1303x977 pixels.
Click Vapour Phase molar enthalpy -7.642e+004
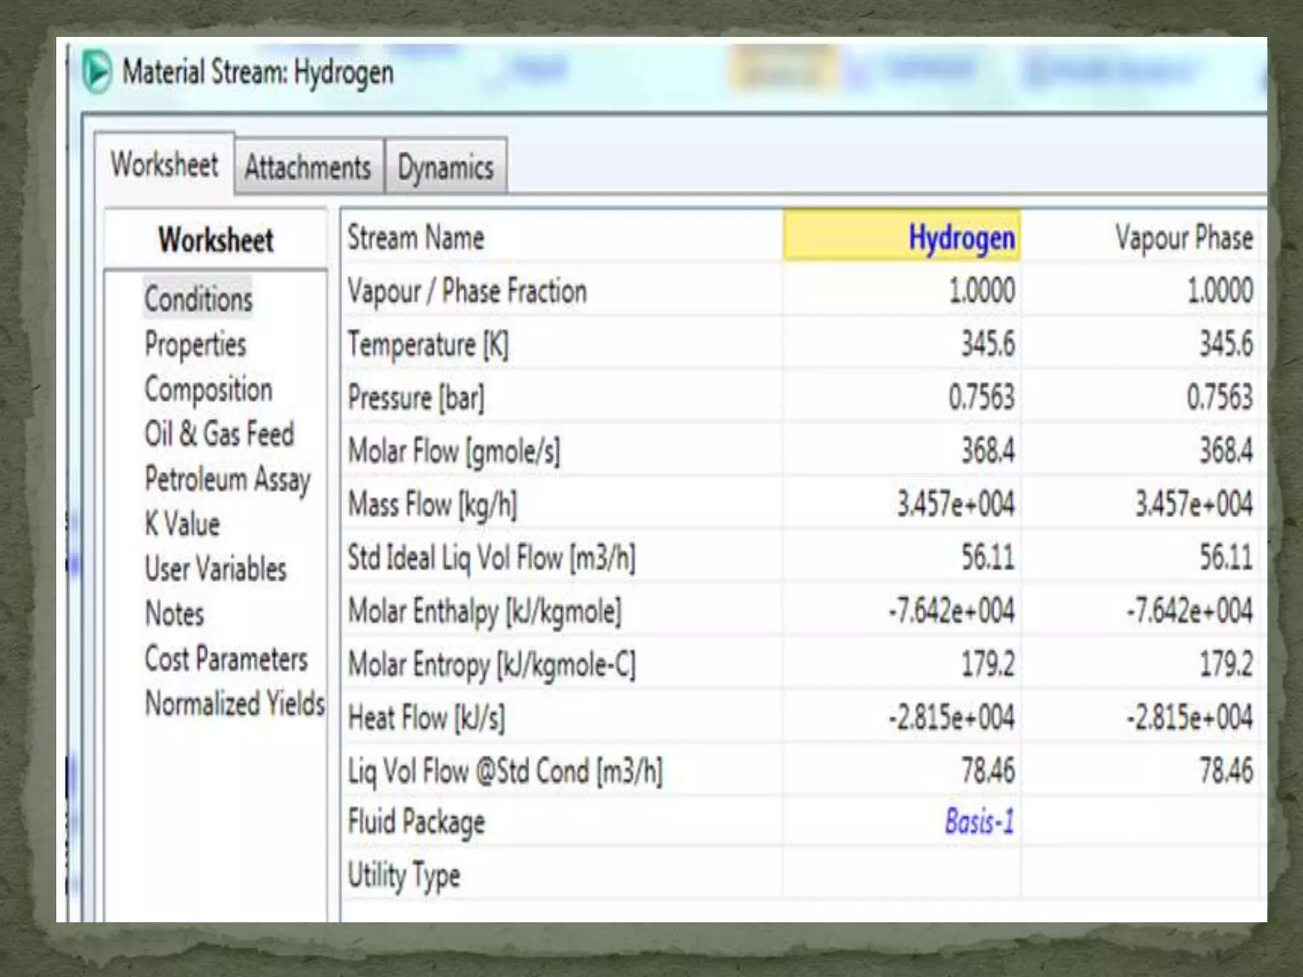1190,611
